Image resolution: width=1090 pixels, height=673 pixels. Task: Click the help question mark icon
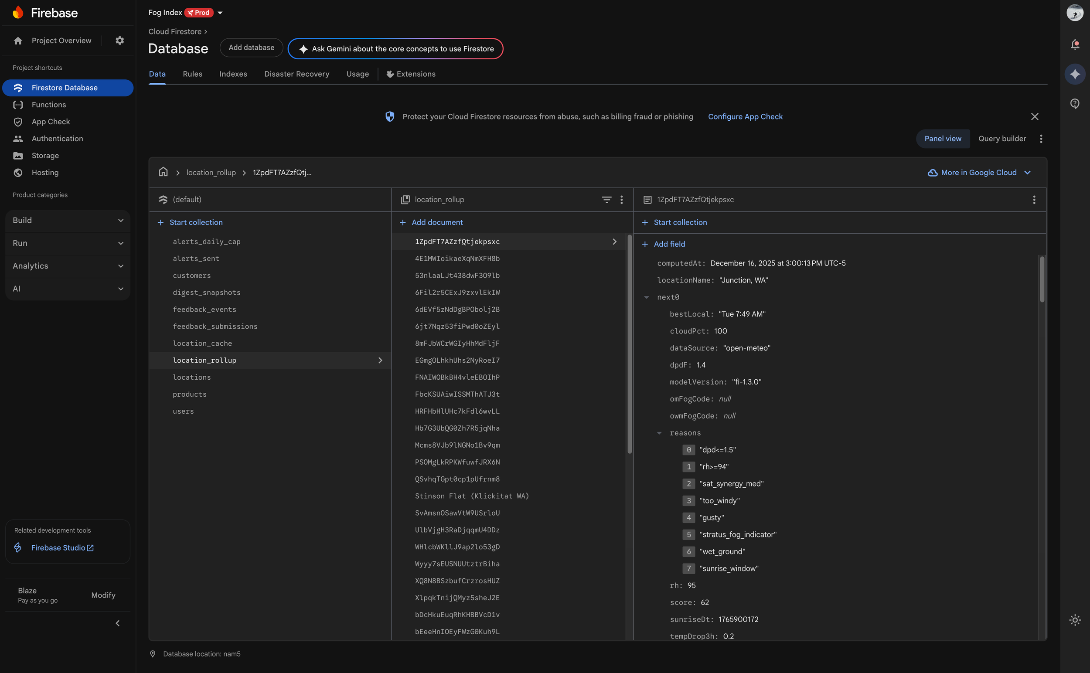1075,104
